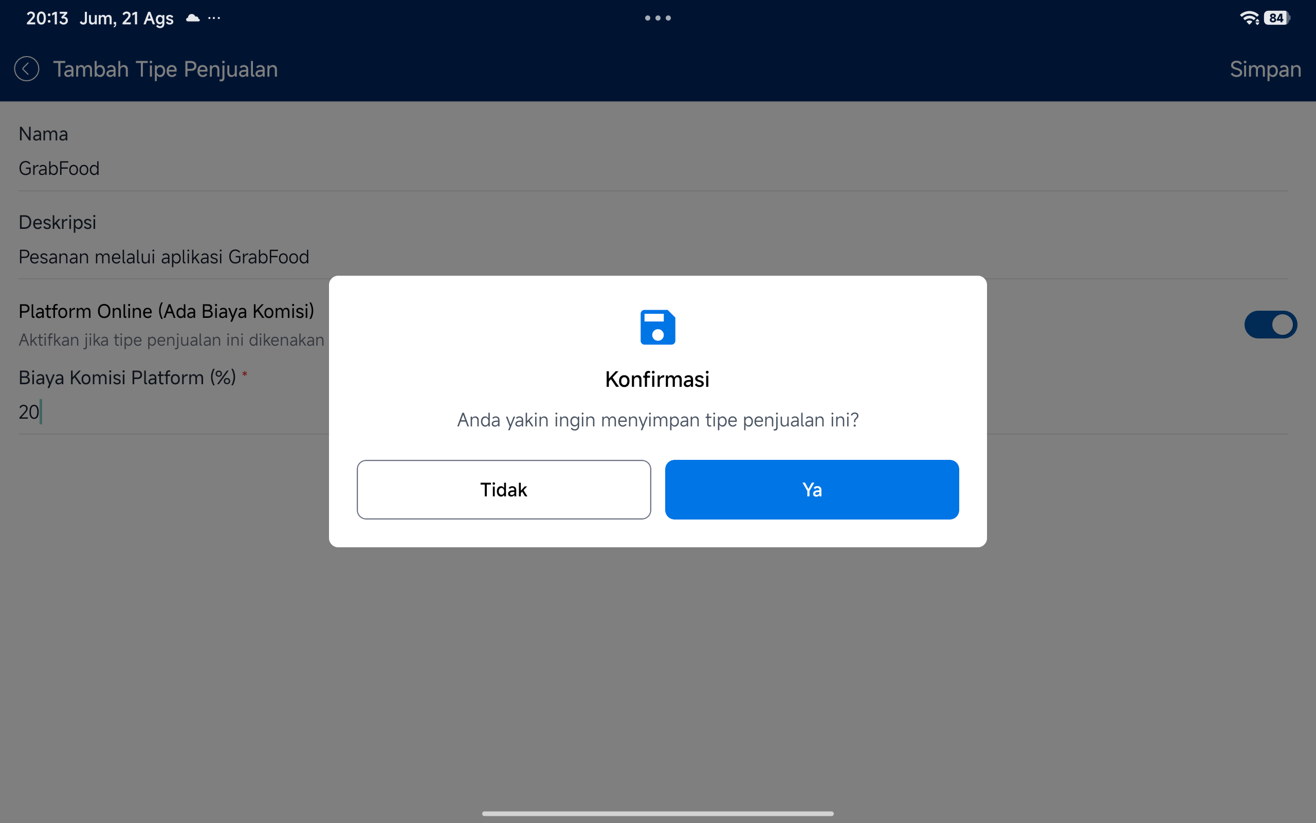The height and width of the screenshot is (823, 1316).
Task: Click the blue save disk icon in the dialog
Action: click(x=657, y=327)
